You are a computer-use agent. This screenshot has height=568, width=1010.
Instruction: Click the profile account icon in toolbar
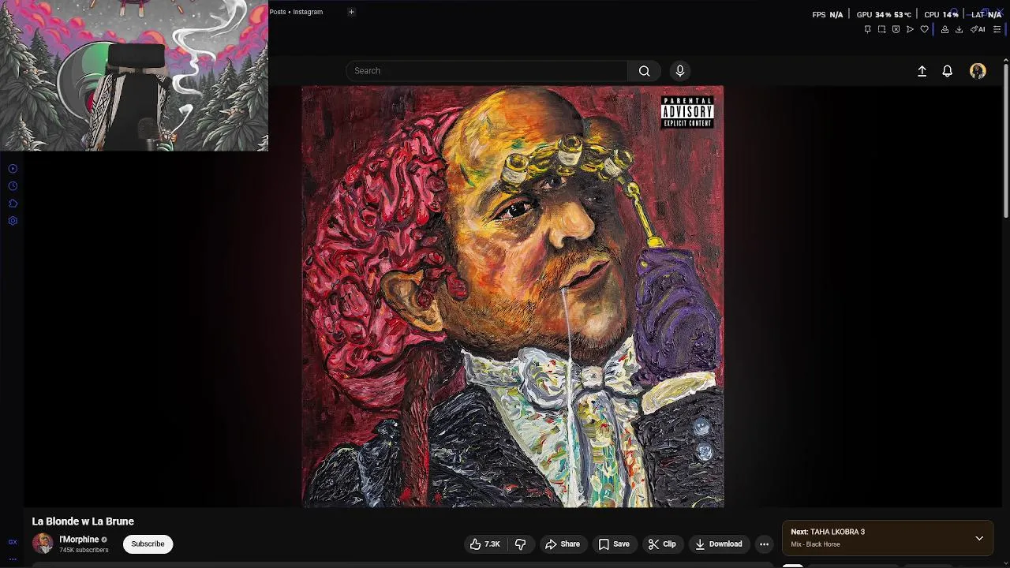pyautogui.click(x=945, y=29)
